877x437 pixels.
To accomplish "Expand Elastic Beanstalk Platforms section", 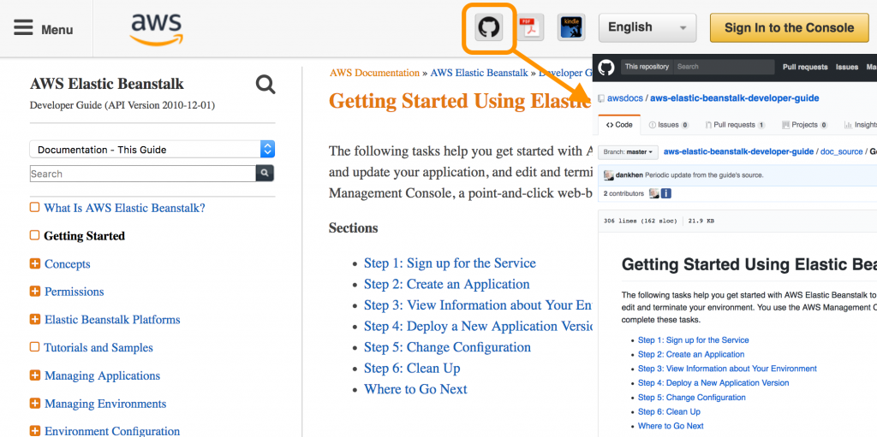I will click(34, 319).
